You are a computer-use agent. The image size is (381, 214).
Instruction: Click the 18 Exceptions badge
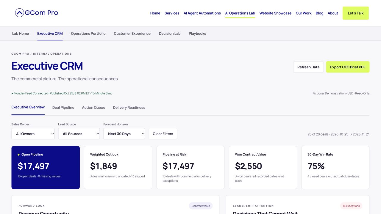click(x=351, y=206)
